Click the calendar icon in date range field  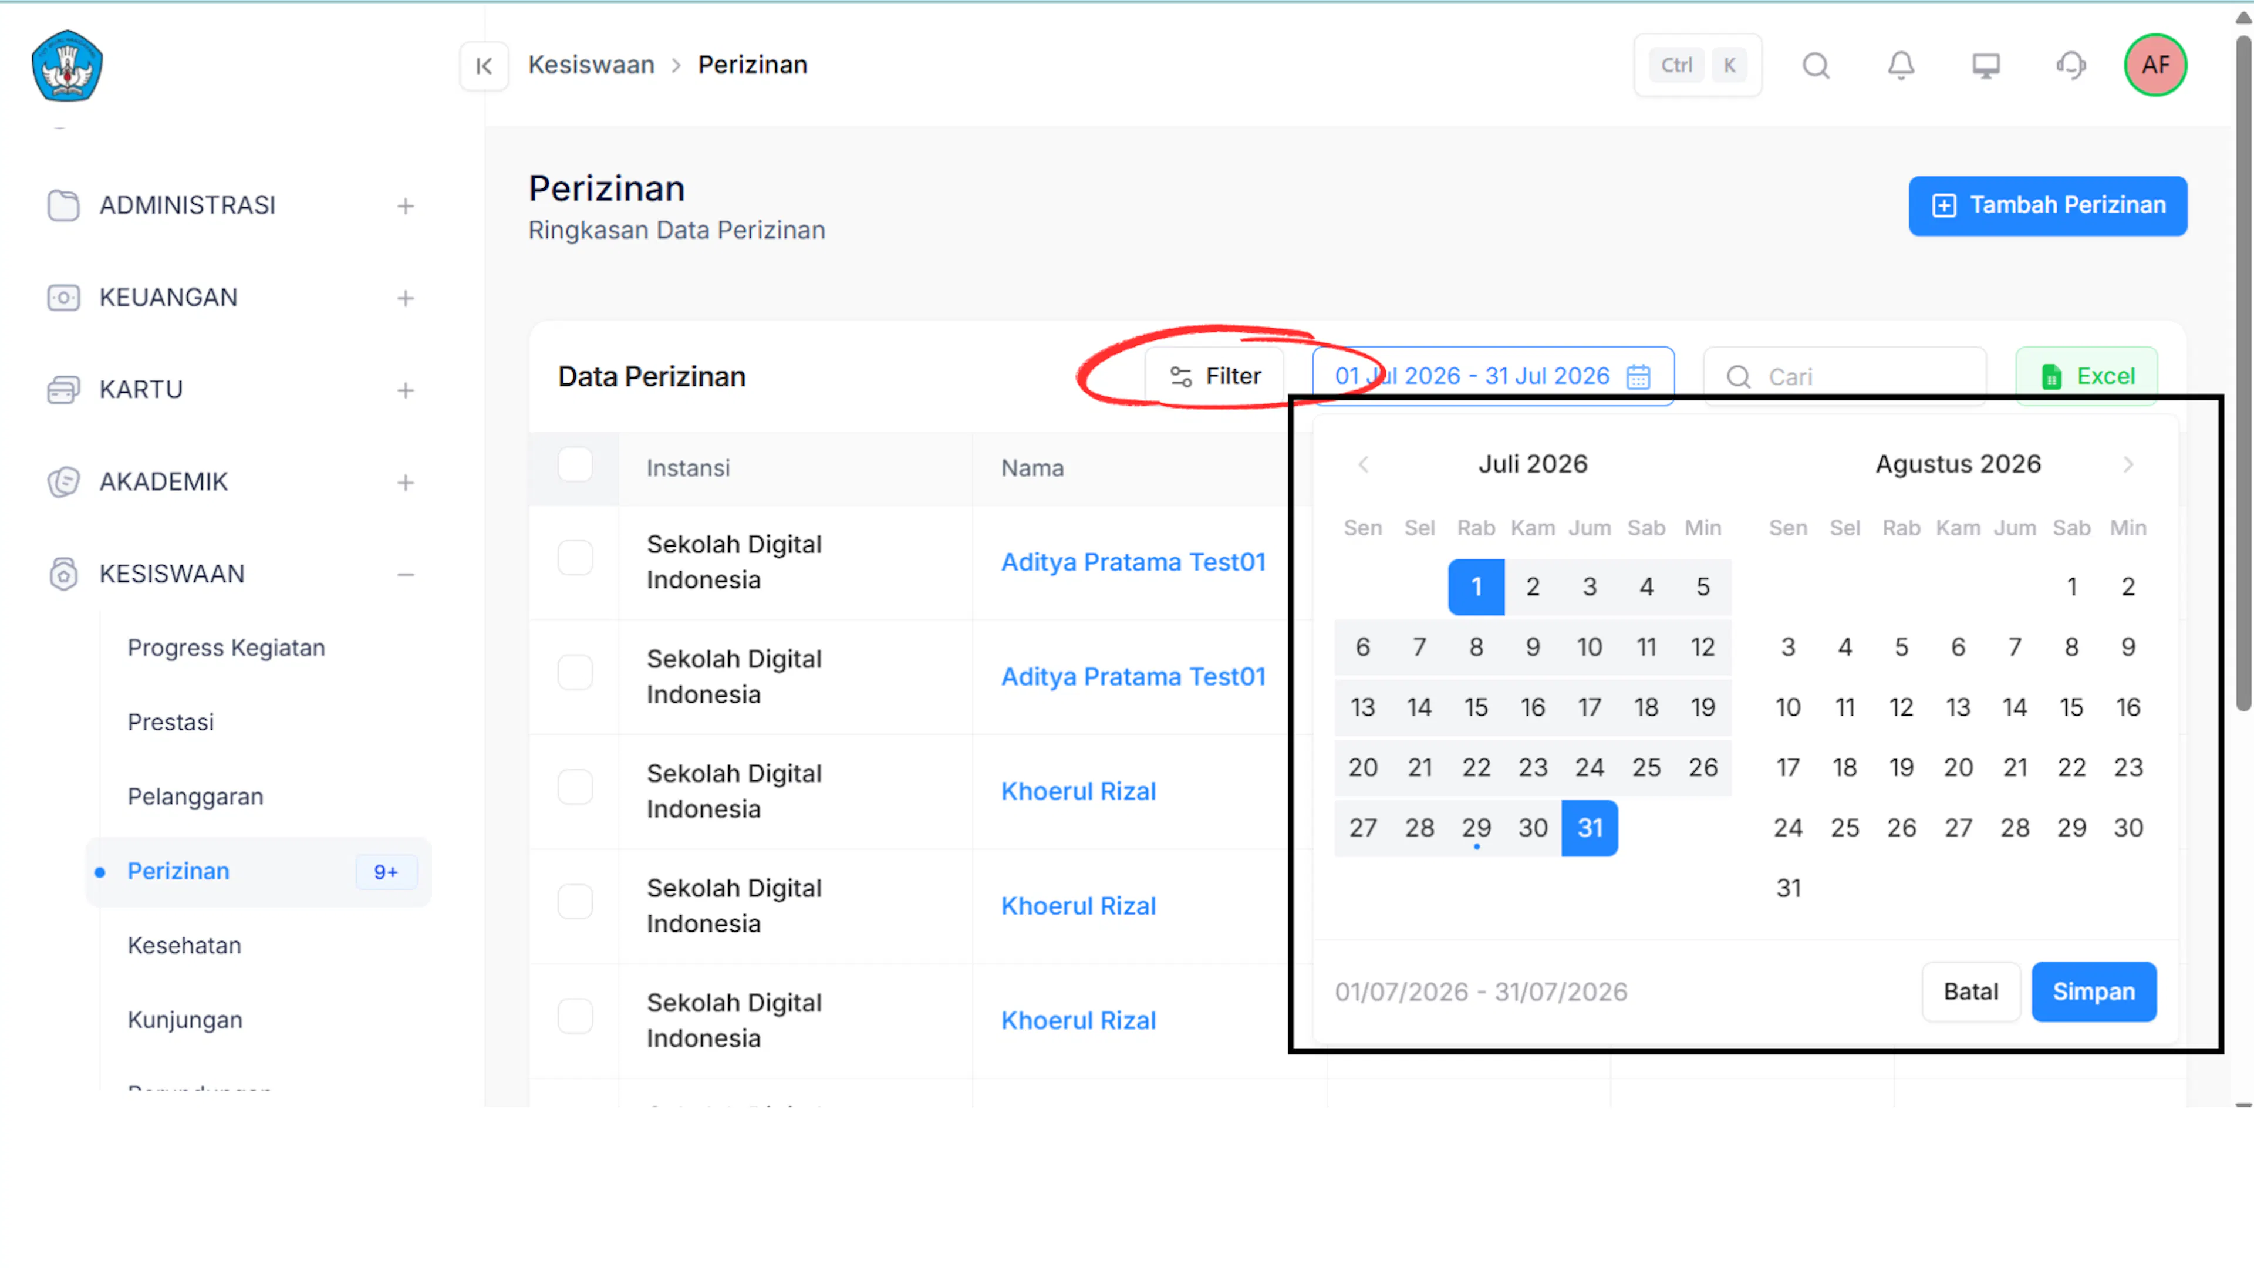point(1638,376)
